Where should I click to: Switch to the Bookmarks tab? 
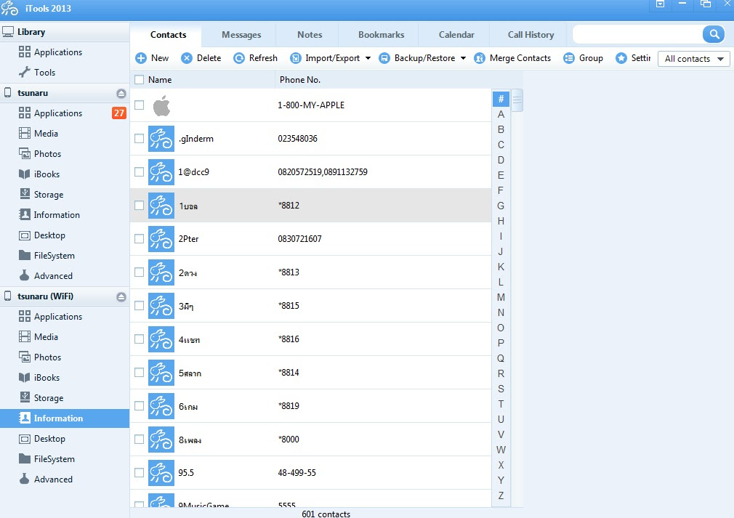[x=381, y=35]
